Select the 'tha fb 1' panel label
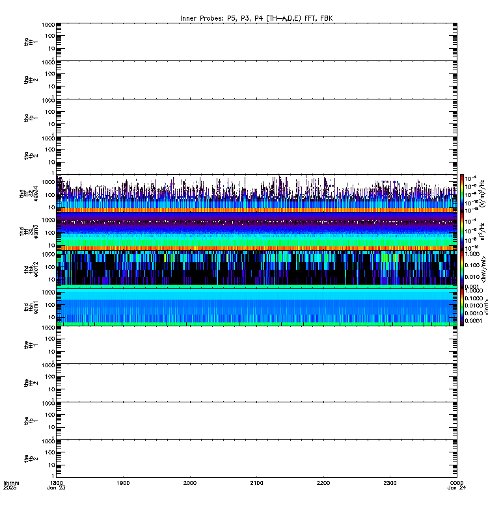This screenshot has height=520, width=488. coord(31,118)
